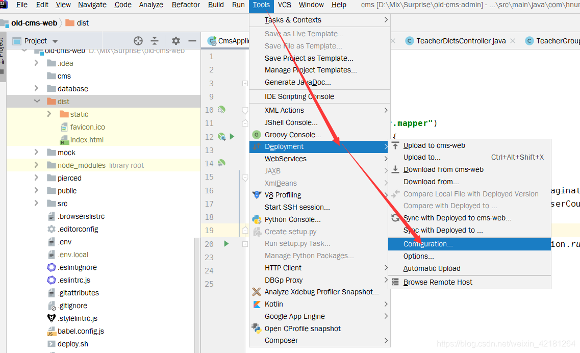Open Google App Engine submenu
Image resolution: width=580 pixels, height=353 pixels.
pyautogui.click(x=320, y=316)
